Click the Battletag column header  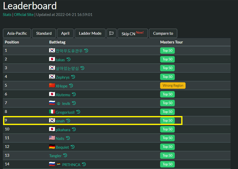coord(57,42)
